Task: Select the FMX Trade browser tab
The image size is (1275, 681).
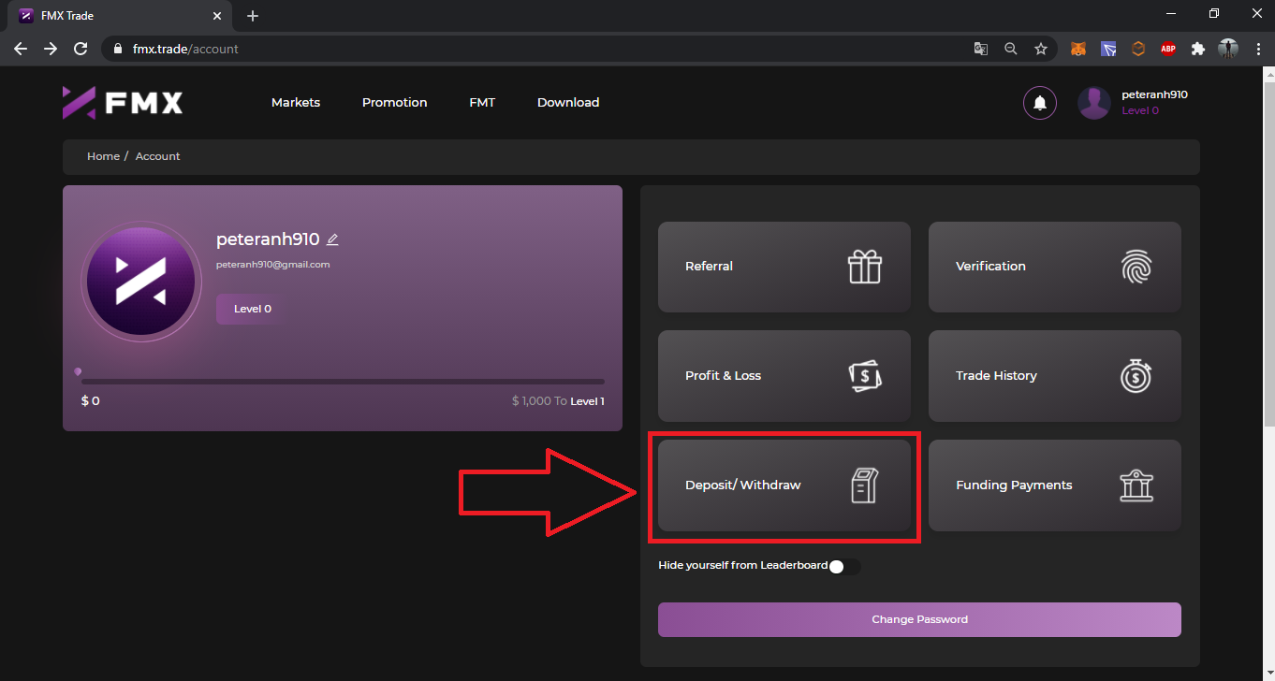Action: tap(120, 16)
